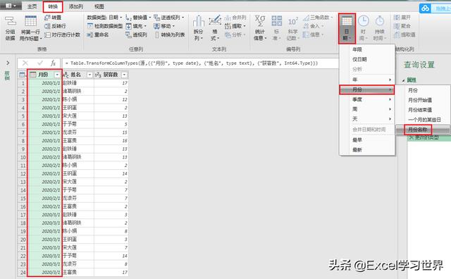
Task: Open 季度 (Quarter) submenu
Action: point(367,99)
